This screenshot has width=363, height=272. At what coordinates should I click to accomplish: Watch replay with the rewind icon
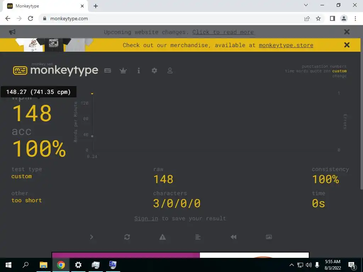pyautogui.click(x=233, y=237)
